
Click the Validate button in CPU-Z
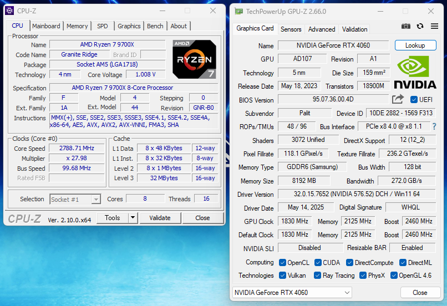tap(160, 218)
